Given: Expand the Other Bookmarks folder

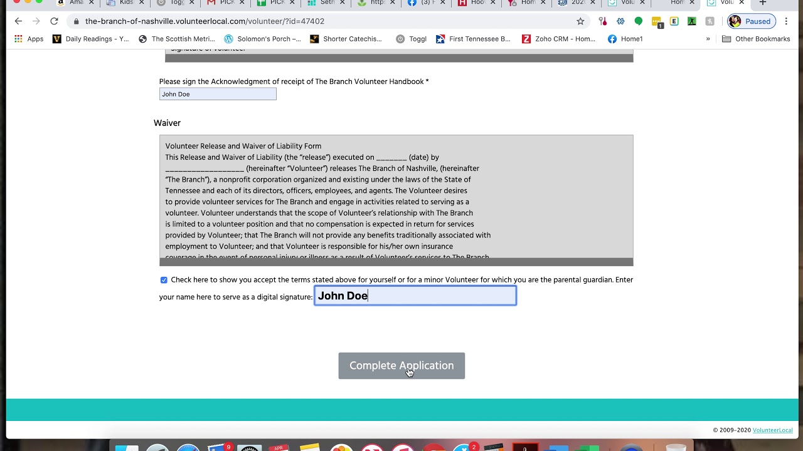Looking at the screenshot, I should point(756,39).
